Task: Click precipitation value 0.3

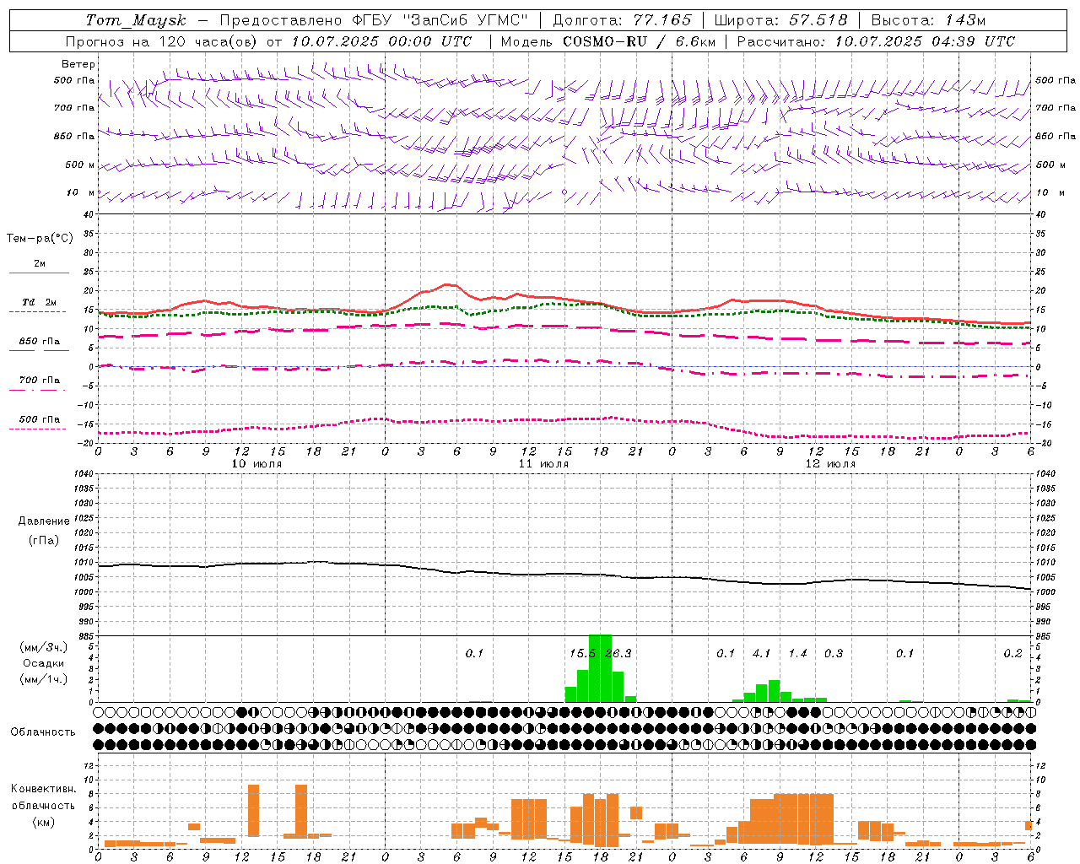Action: 834,654
